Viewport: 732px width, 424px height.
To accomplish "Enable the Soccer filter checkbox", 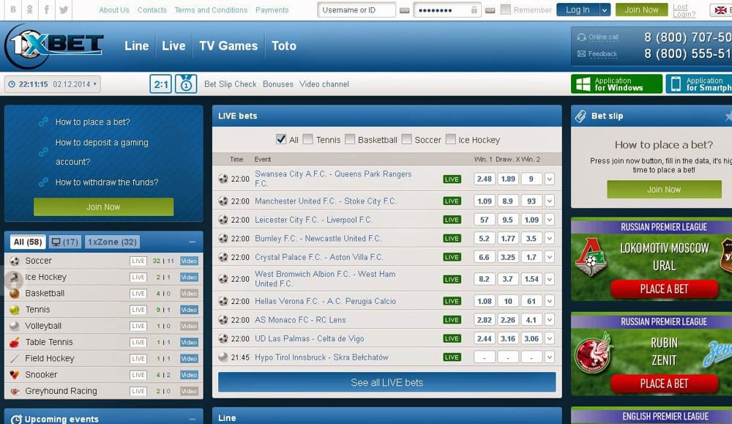I will tap(406, 139).
